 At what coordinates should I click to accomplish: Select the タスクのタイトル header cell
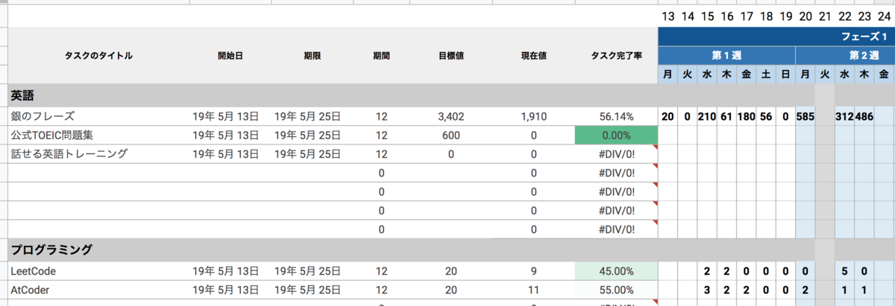tap(98, 56)
